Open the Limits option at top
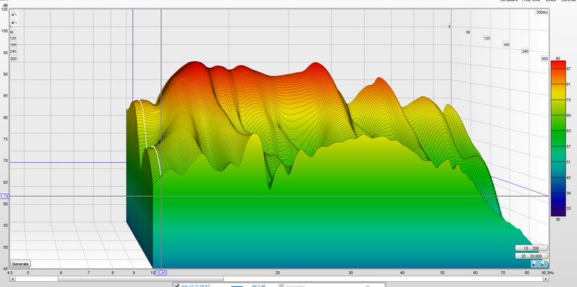This screenshot has width=577, height=287. coord(551,1)
